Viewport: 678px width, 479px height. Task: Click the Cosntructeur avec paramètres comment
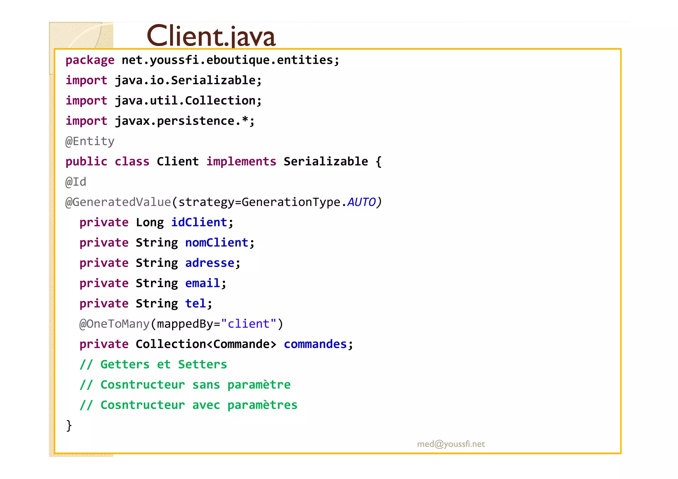tap(188, 405)
